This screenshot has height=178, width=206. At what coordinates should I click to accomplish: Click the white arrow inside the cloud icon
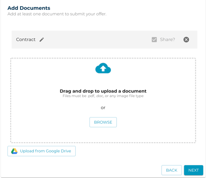tap(103, 68)
